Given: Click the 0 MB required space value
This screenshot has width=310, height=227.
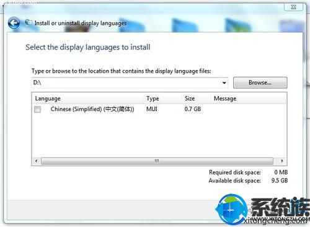Looking at the screenshot, I should [281, 172].
